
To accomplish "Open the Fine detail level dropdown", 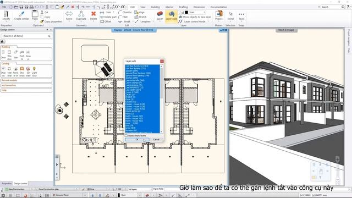I will point(109,189).
